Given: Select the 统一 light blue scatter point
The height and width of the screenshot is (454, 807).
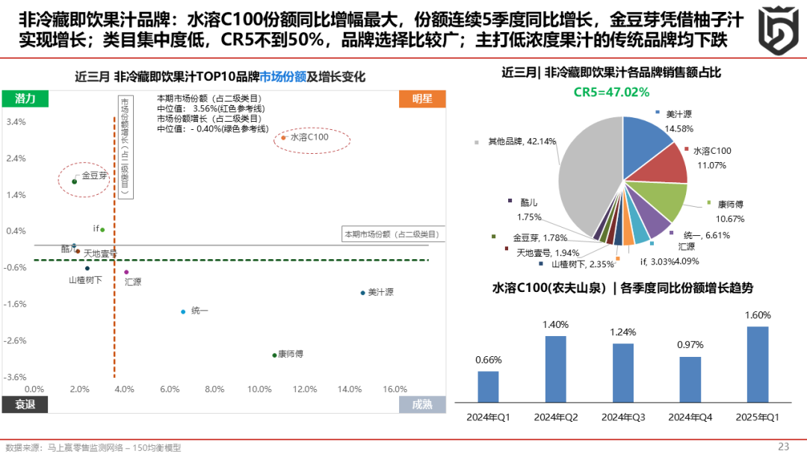Looking at the screenshot, I should 183,311.
